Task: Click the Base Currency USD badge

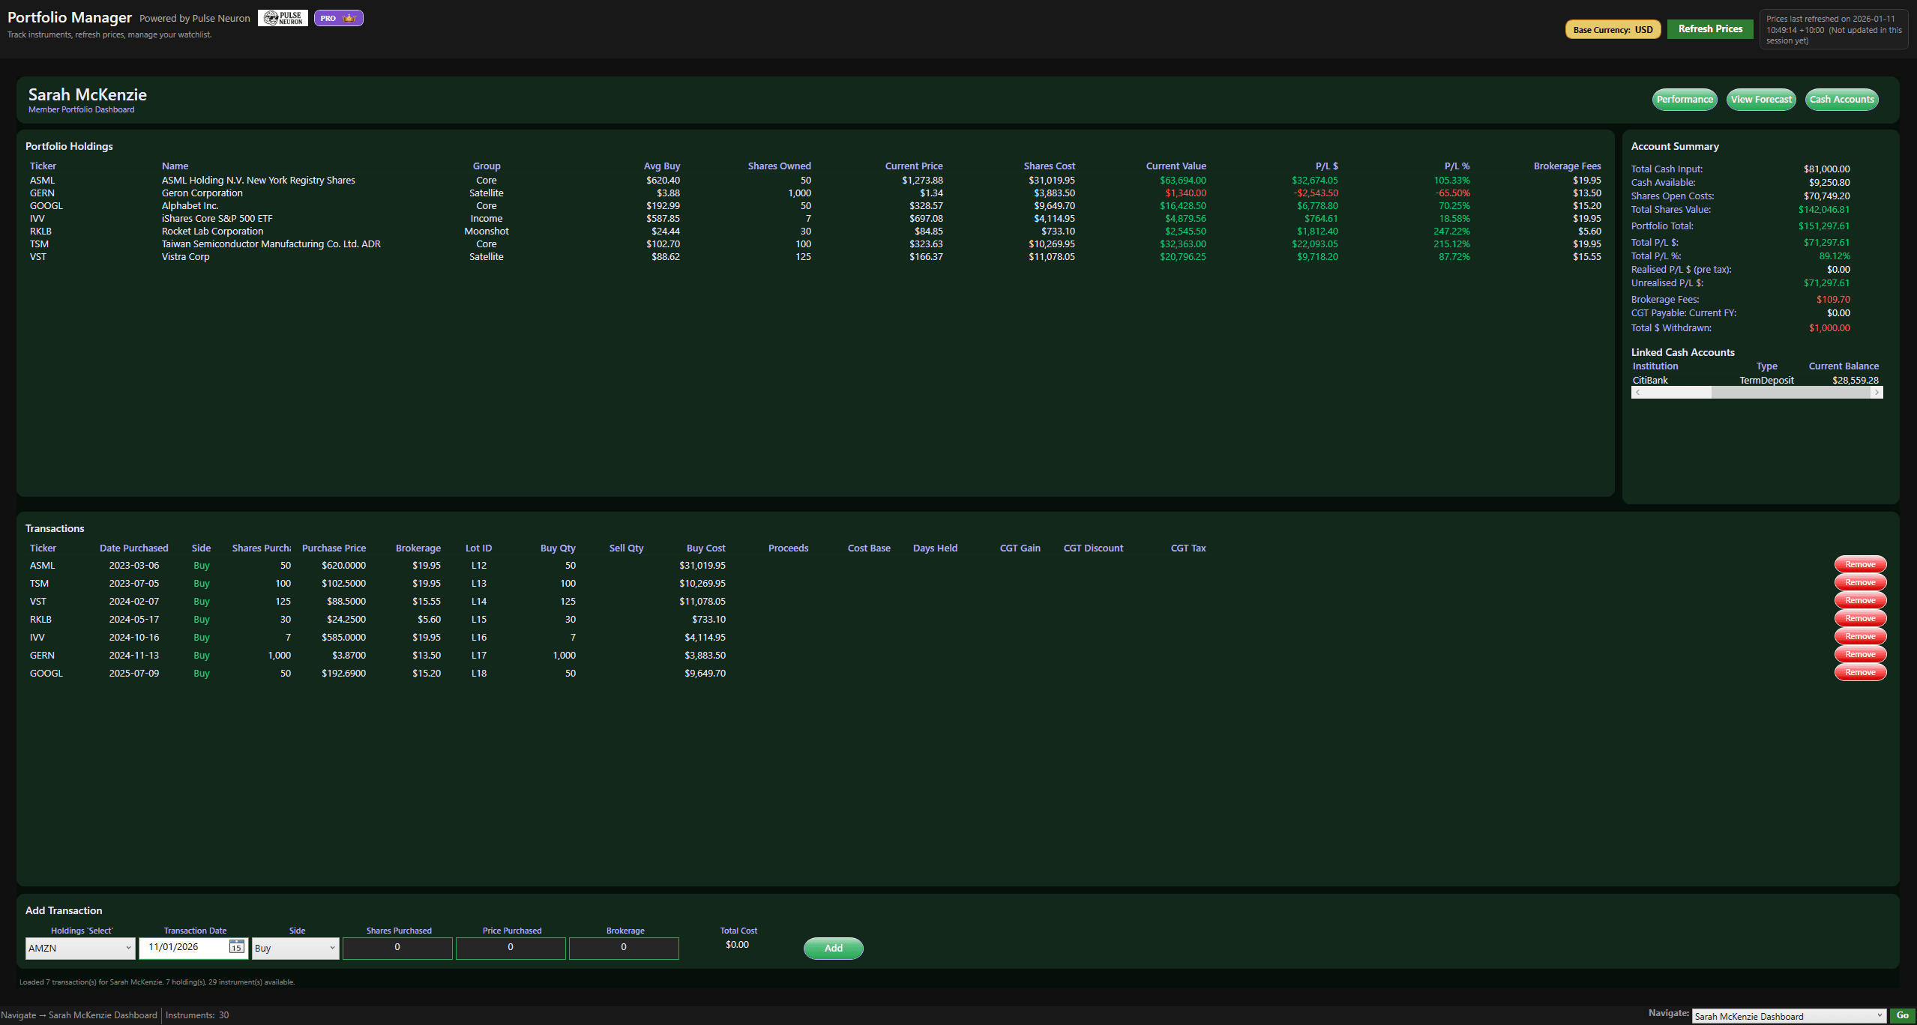Action: pyautogui.click(x=1612, y=29)
